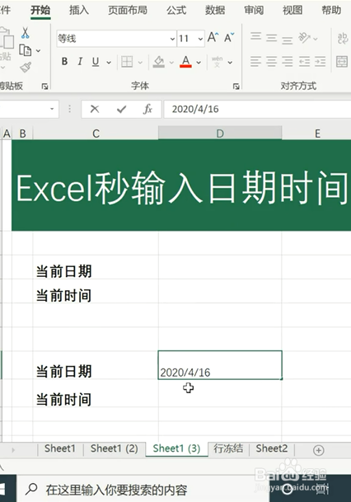Apply cell borders icon
Viewport: 351px width, 502px height.
coord(127,62)
